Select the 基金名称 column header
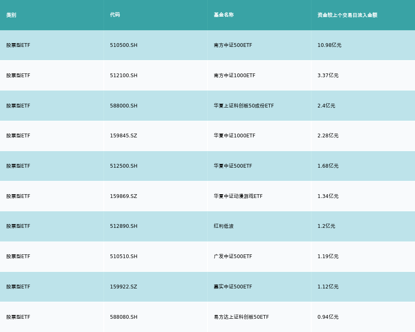 (224, 15)
